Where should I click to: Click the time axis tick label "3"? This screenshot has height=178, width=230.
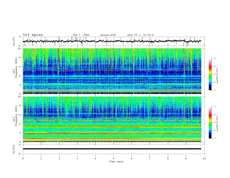(x=77, y=159)
